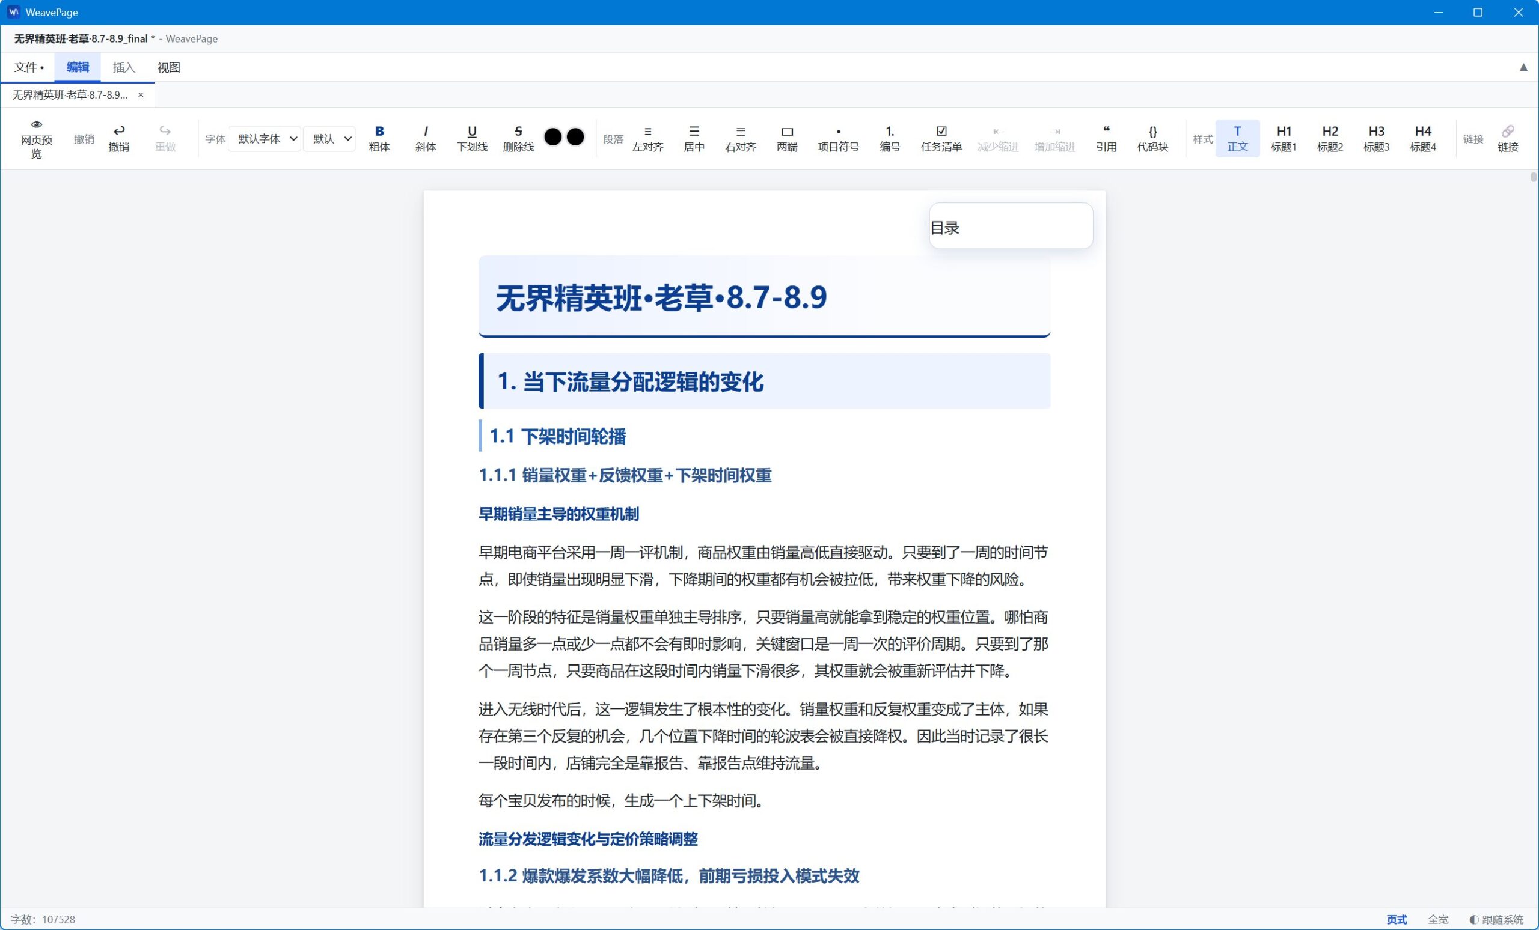Toggle web preview with the eye icon
The image size is (1539, 930).
click(x=37, y=139)
